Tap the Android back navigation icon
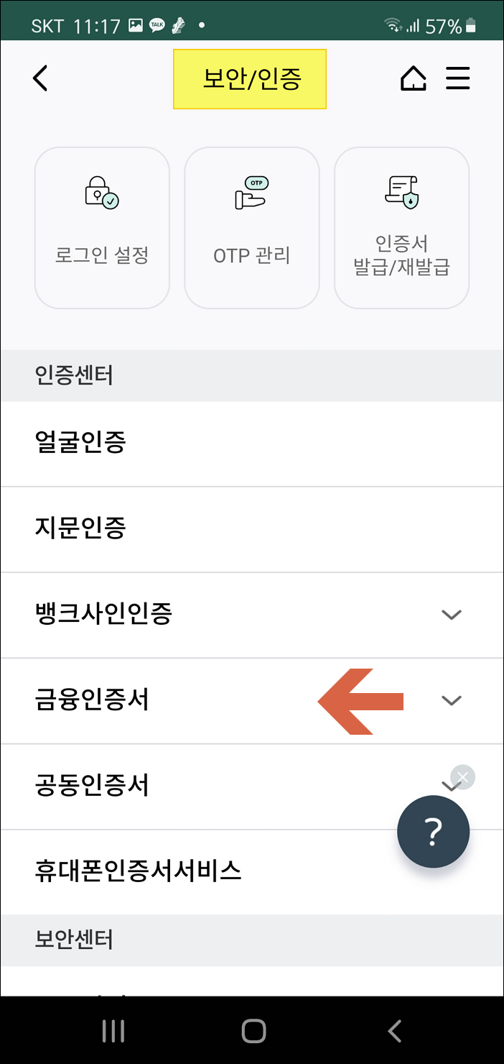This screenshot has width=504, height=1064. 393,1030
